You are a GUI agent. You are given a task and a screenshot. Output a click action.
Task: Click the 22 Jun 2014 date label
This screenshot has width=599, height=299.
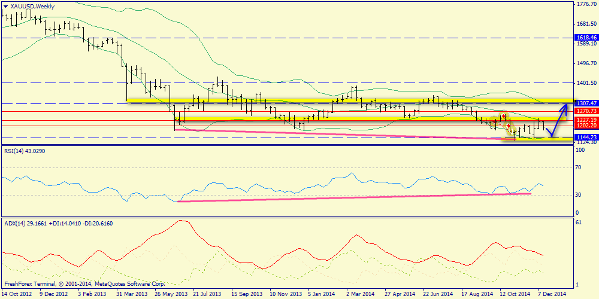tap(437, 294)
